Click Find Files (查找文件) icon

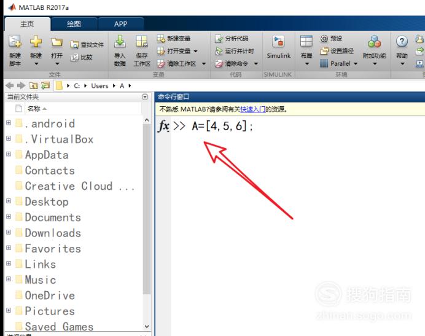74,45
